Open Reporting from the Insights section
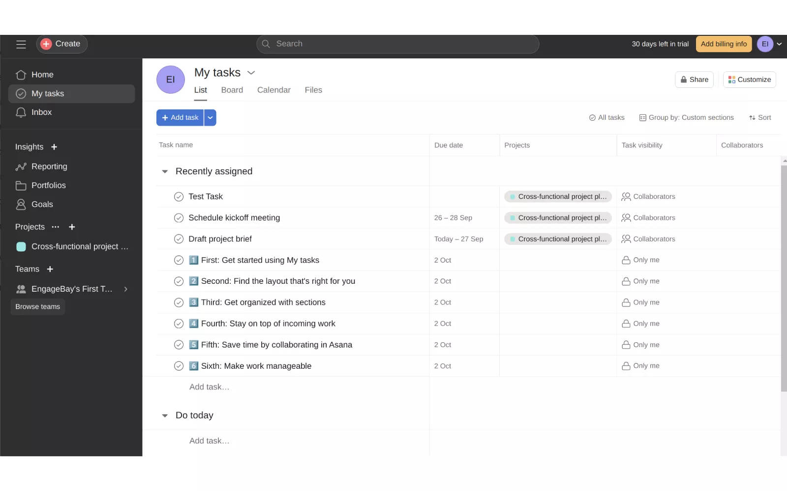 [49, 166]
